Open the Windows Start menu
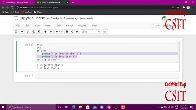This screenshot has height=110, width=196. click(x=3, y=107)
